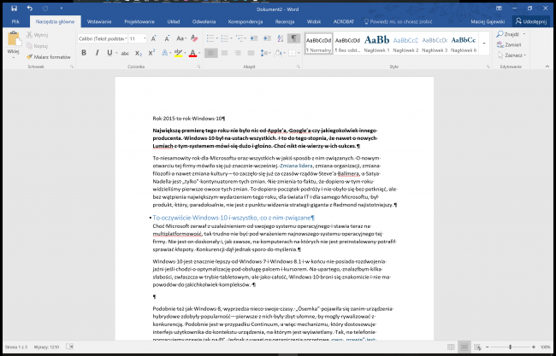556x356 pixels.
Task: Apply the Nagłówek 3 style
Action: pyautogui.click(x=435, y=44)
